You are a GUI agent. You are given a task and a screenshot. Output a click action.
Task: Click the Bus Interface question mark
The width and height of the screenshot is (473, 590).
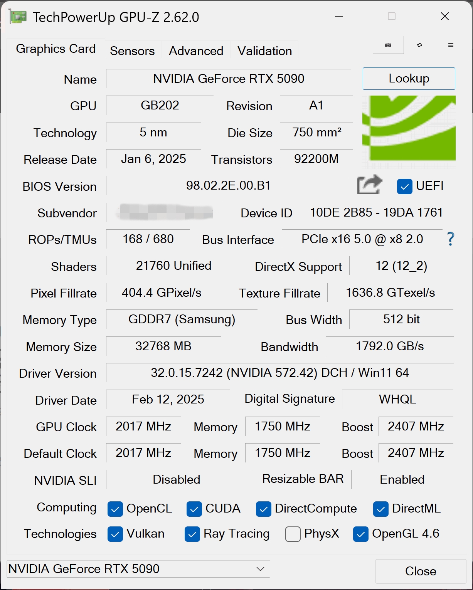click(x=450, y=239)
